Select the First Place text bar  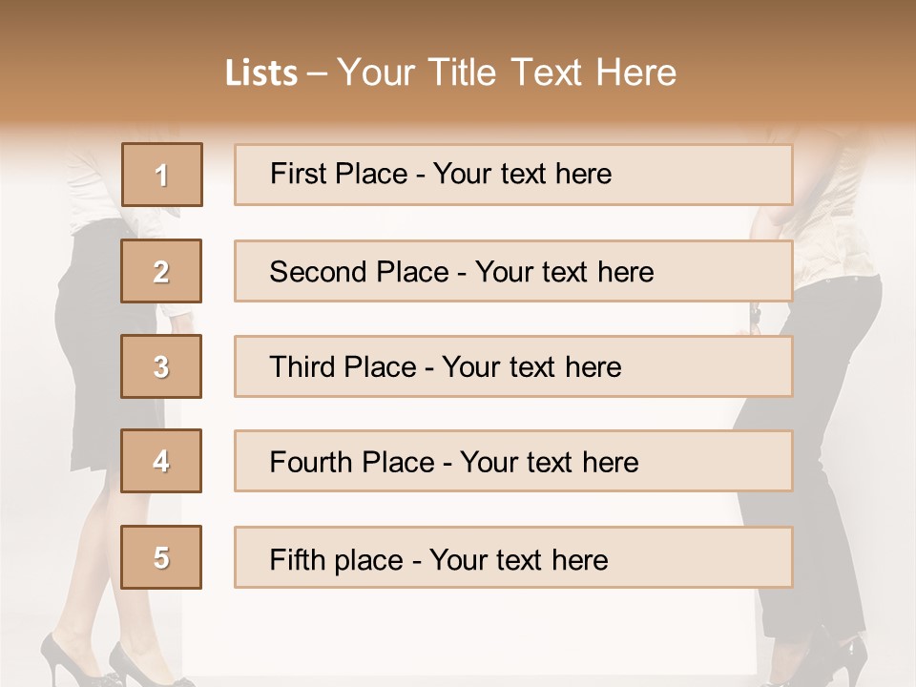513,175
